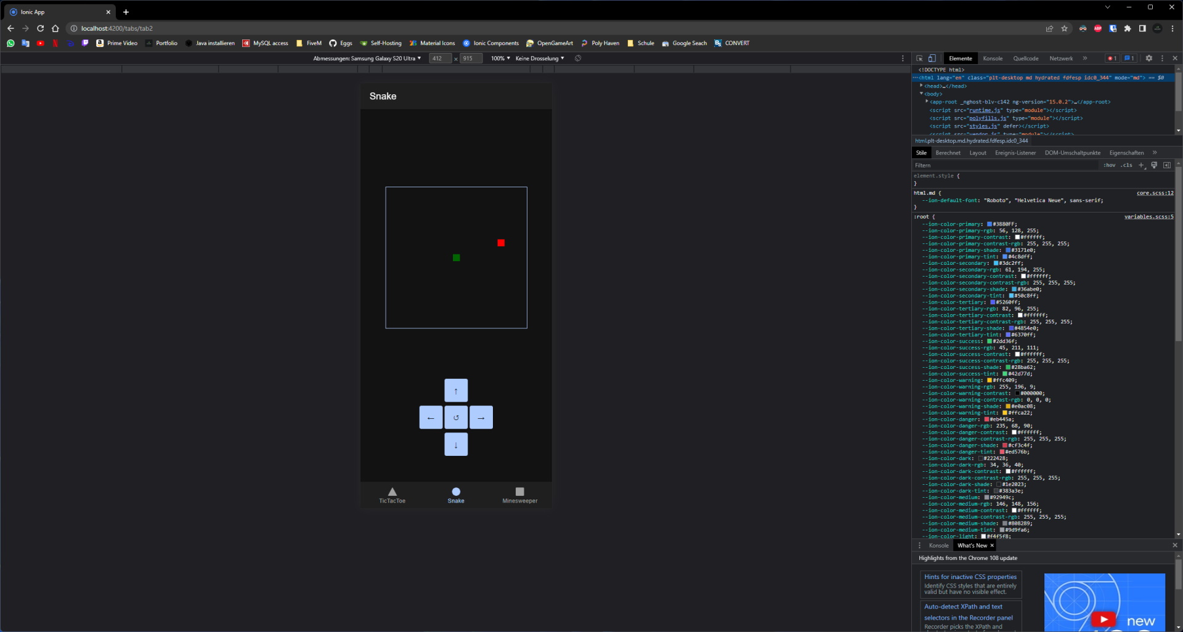Collapse the body element node

[x=921, y=94]
